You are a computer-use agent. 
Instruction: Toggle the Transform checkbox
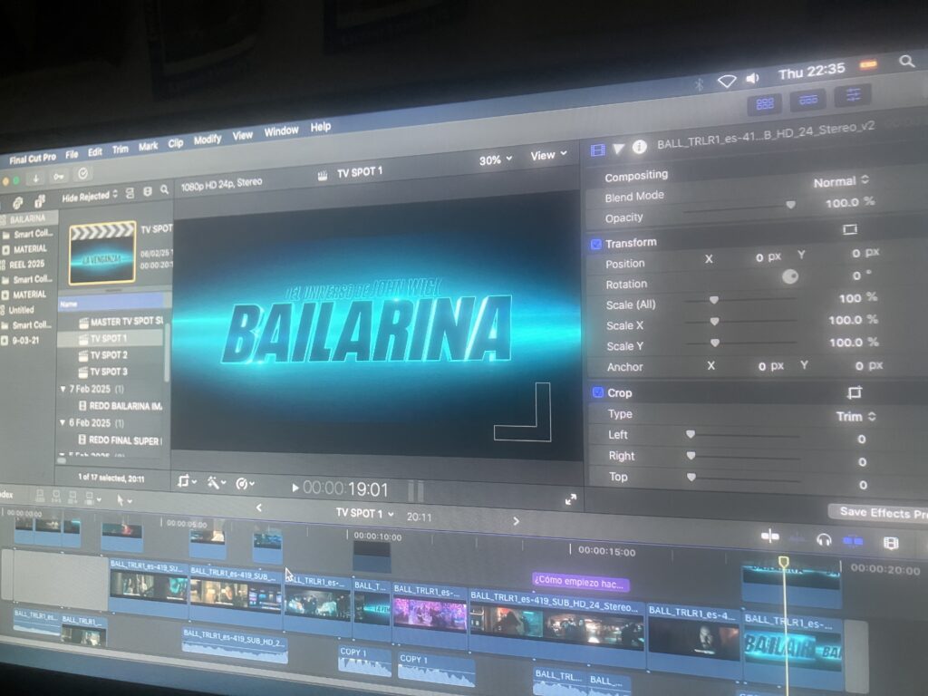point(596,244)
